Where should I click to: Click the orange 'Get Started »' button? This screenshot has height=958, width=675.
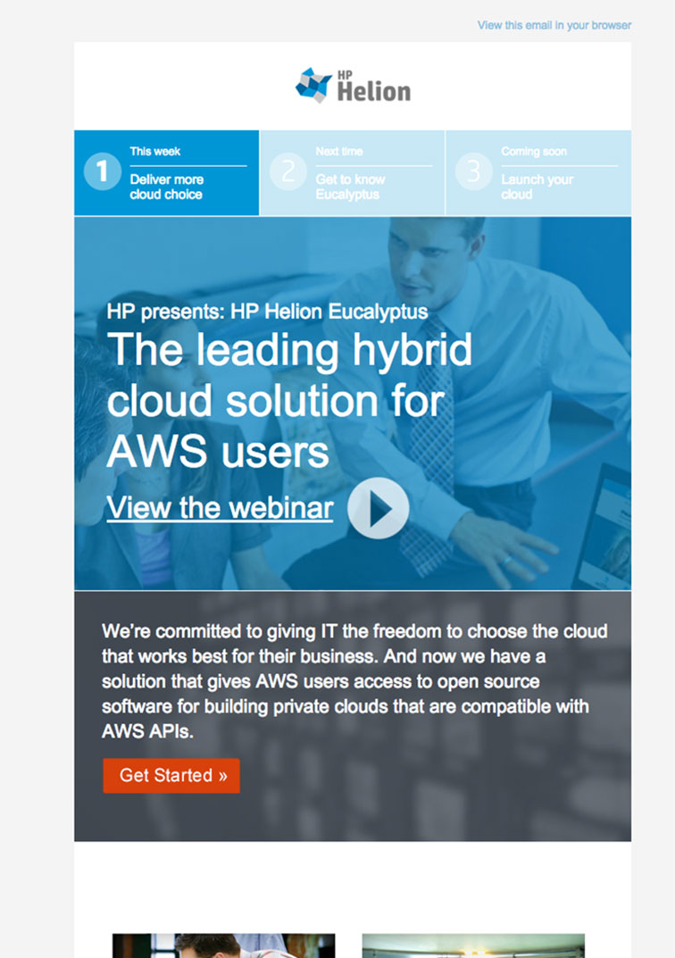pyautogui.click(x=171, y=775)
